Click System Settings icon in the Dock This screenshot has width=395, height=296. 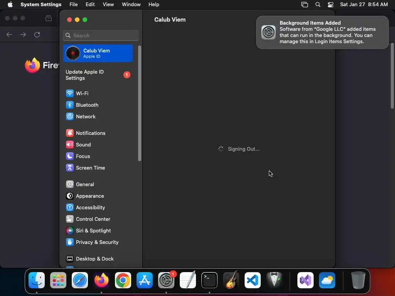166,280
